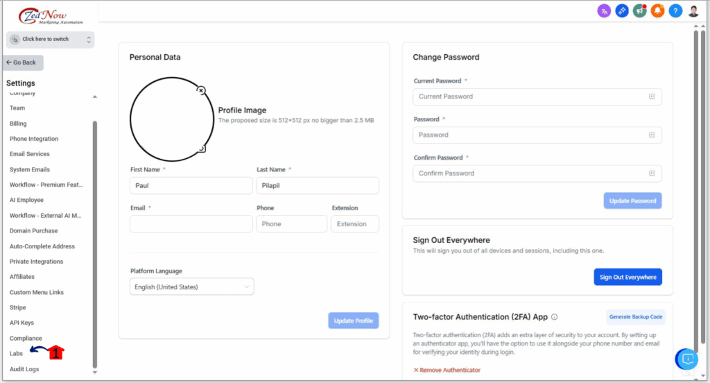This screenshot has height=383, width=710.
Task: Open the orange bell notifications
Action: [657, 11]
